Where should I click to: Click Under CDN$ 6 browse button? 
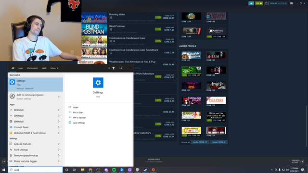pos(218,142)
